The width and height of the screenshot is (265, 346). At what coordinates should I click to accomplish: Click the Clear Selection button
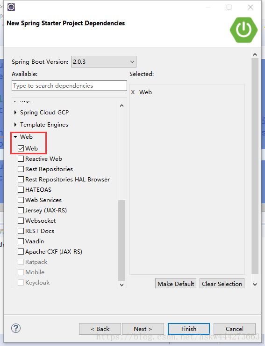(222, 284)
